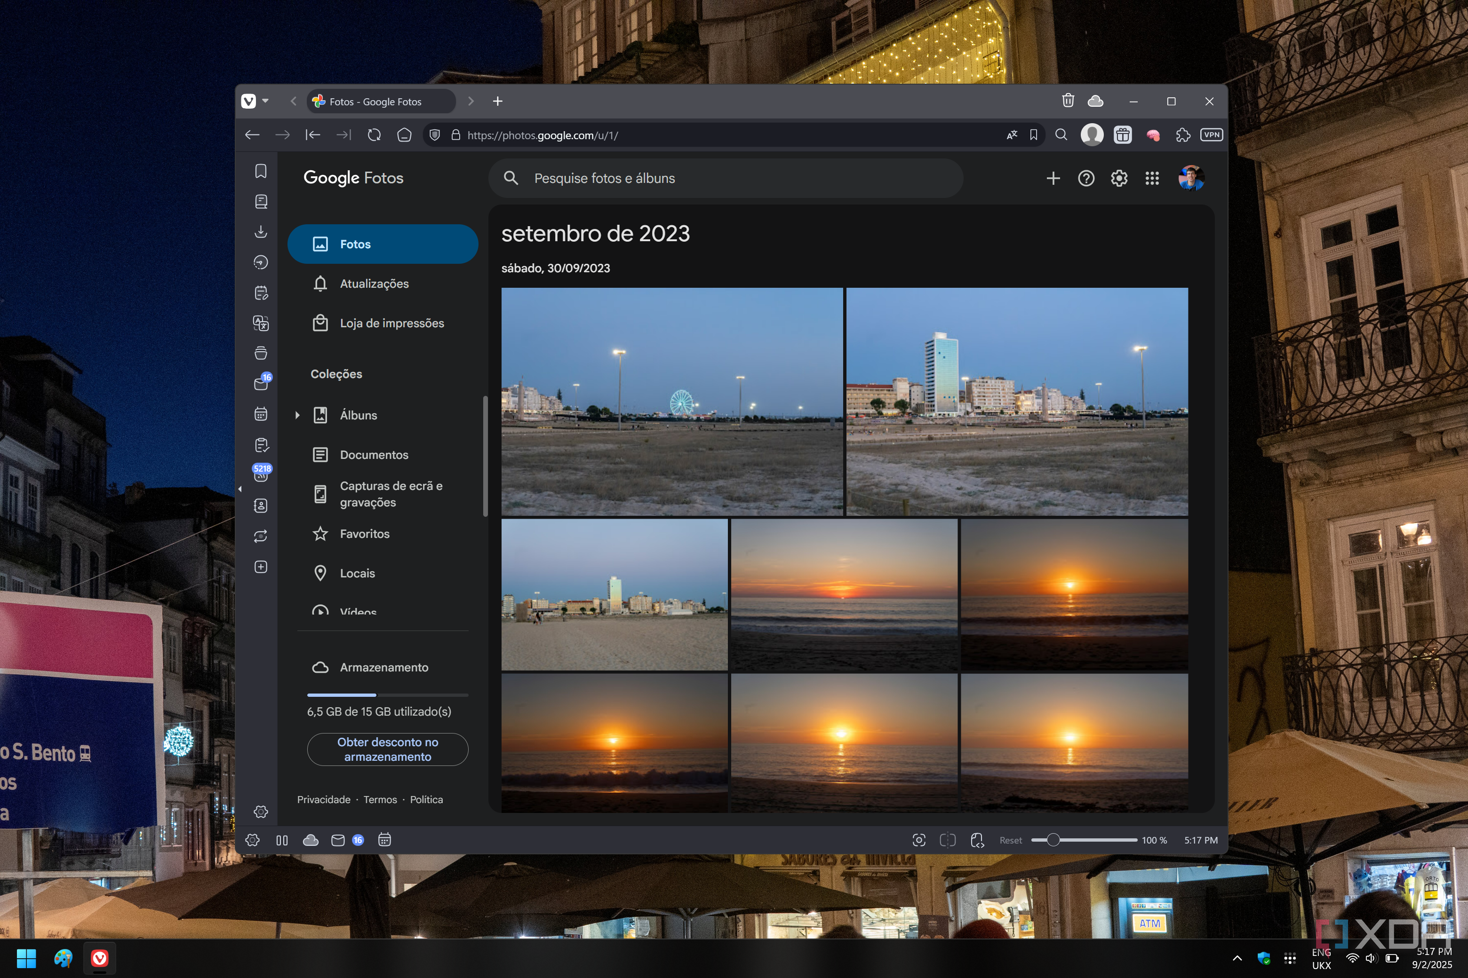Open the search field magnifier in toolbar
Screen dimensions: 1468x978
click(1061, 135)
